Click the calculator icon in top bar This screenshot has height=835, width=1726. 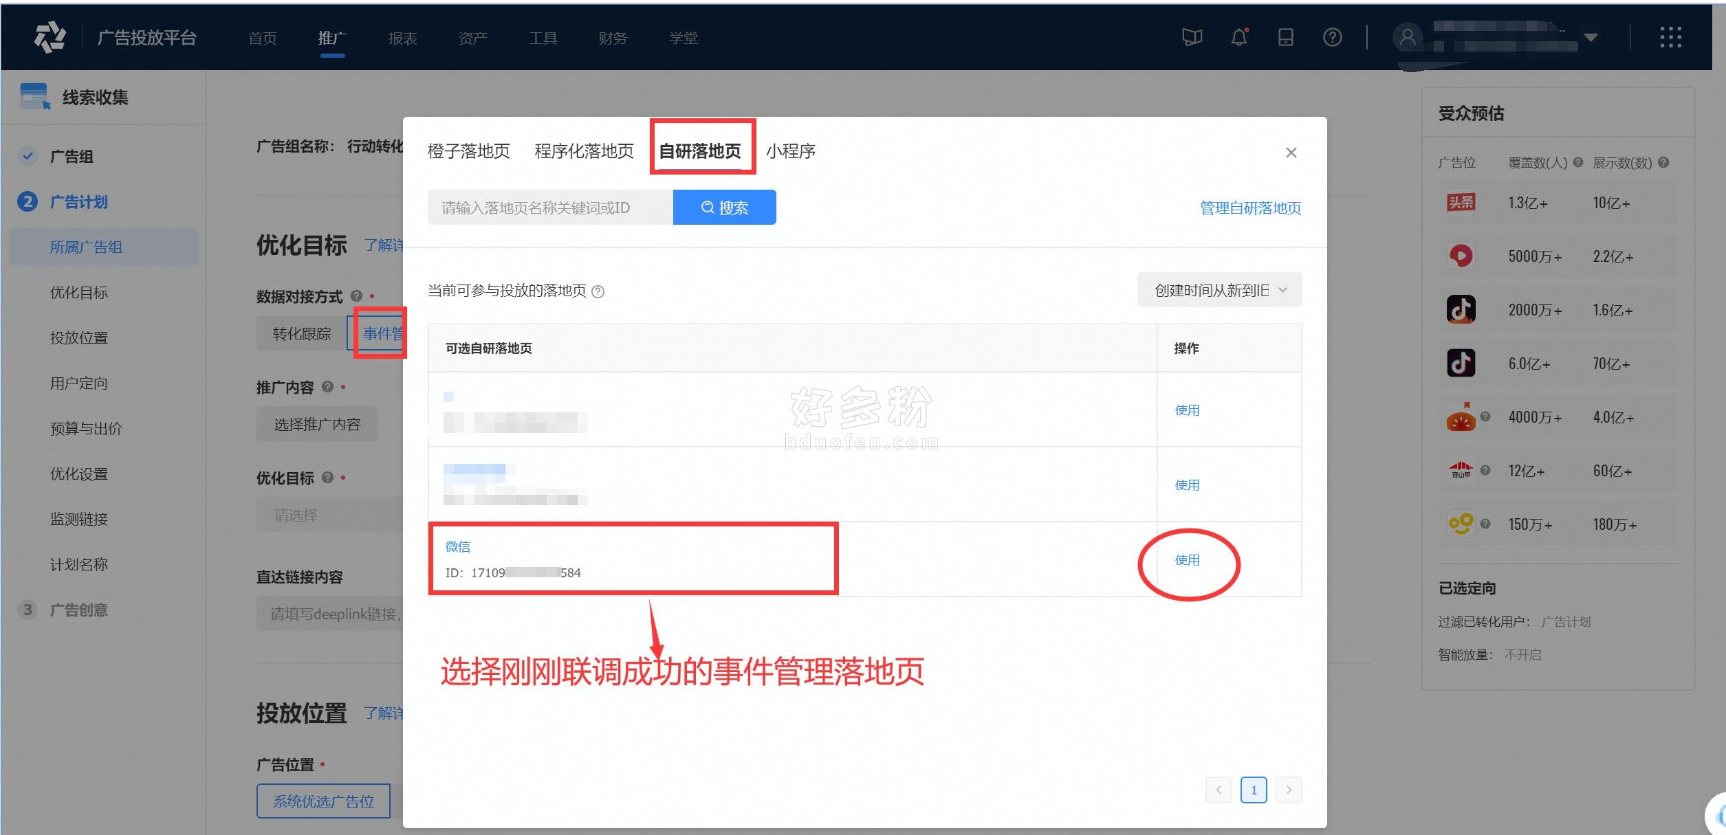pyautogui.click(x=1285, y=37)
